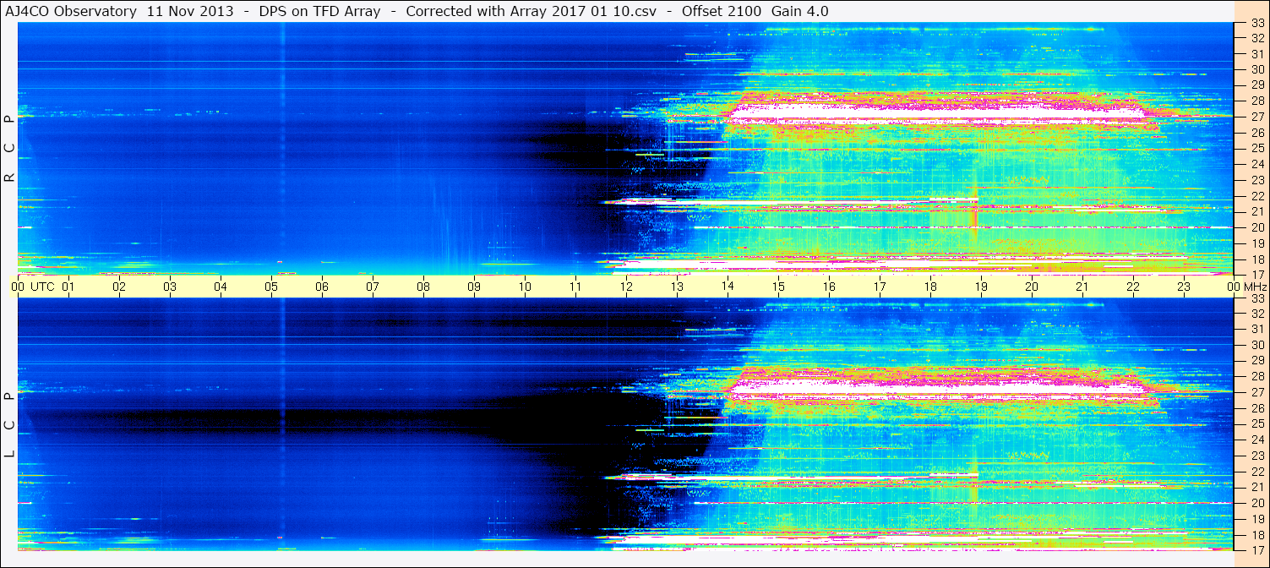Select the 27 MHz tick in RCP panel
This screenshot has height=568, width=1270.
(x=1256, y=117)
